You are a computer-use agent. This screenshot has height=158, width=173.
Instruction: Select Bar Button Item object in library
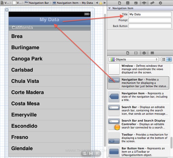click(138, 151)
